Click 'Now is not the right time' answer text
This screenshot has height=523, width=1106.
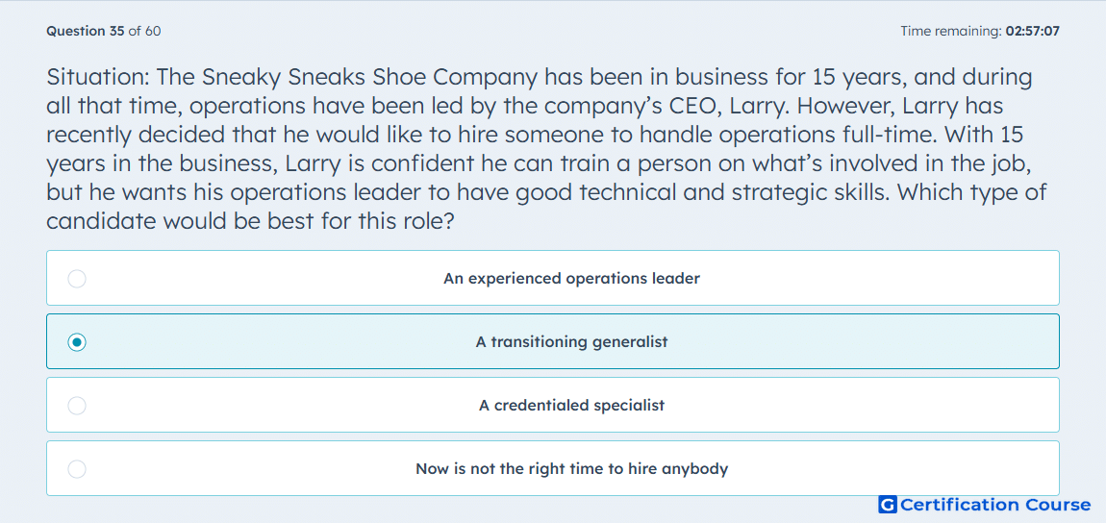(571, 469)
